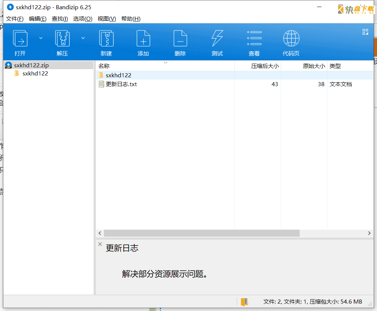Click the horizontal scrollbar left arrow

click(x=100, y=233)
